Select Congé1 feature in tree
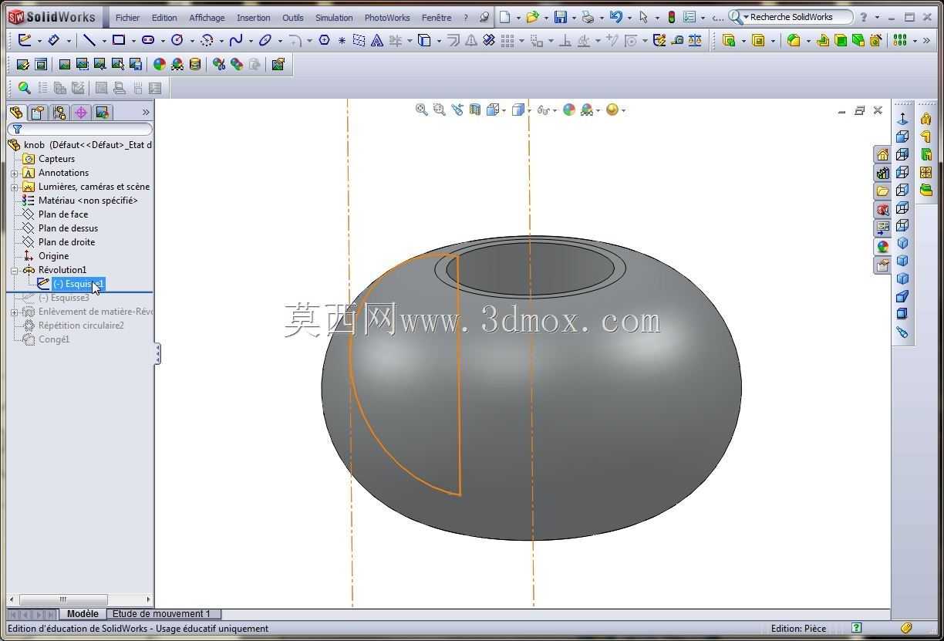The height and width of the screenshot is (641, 944). 54,339
